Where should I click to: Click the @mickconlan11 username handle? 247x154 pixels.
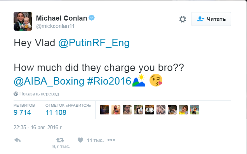(55, 26)
